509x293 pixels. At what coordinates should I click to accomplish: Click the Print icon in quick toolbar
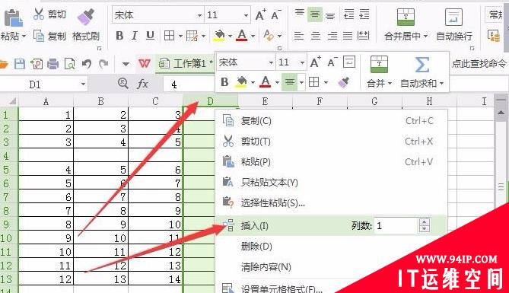pyautogui.click(x=53, y=64)
